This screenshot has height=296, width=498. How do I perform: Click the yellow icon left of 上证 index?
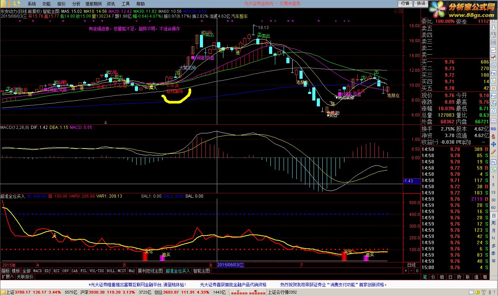tap(3, 292)
